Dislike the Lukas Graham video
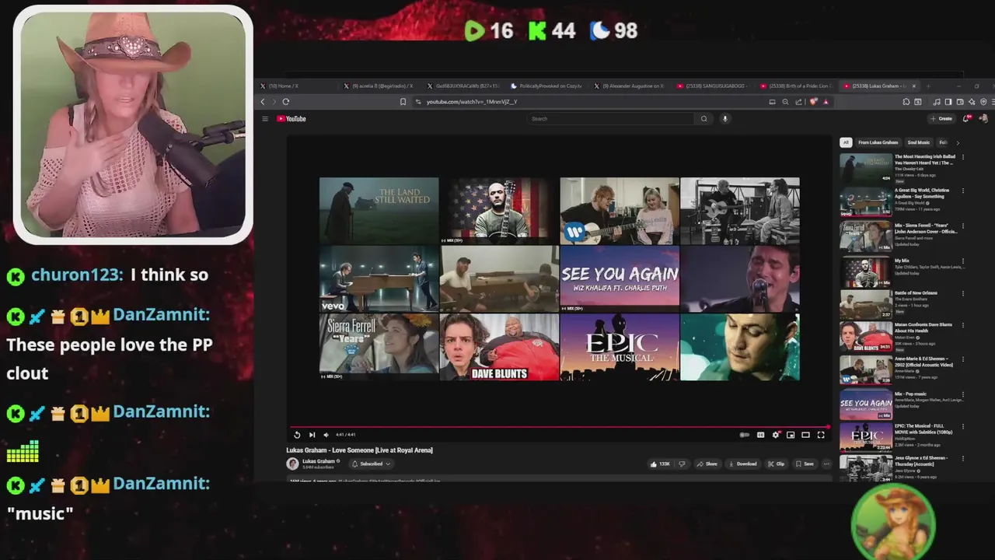The height and width of the screenshot is (560, 995). 682,464
